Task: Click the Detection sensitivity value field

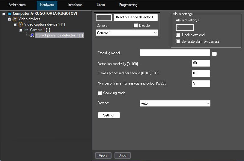Action: pos(201,63)
